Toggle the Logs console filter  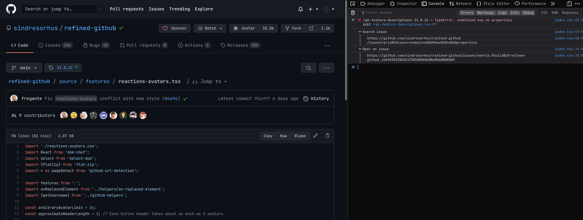pyautogui.click(x=502, y=13)
